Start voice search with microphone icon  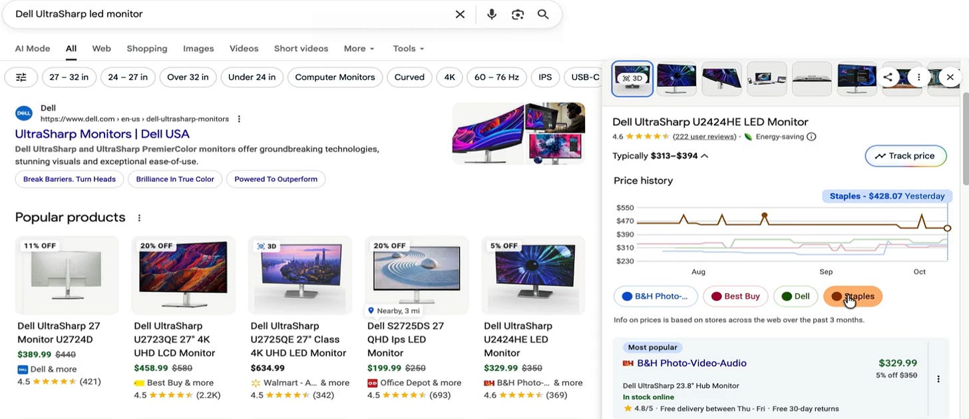(x=492, y=14)
